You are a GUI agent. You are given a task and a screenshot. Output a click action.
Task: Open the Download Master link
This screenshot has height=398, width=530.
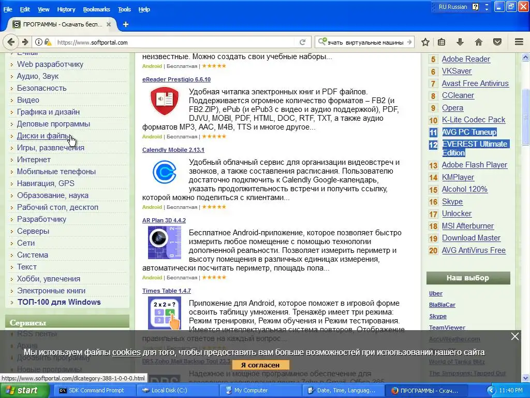tap(471, 238)
